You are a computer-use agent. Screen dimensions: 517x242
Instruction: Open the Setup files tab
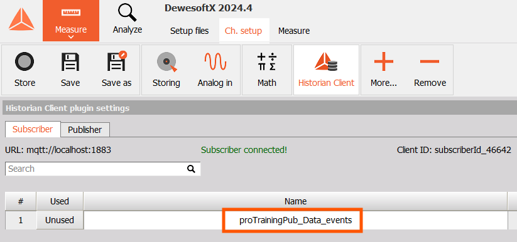pyautogui.click(x=189, y=31)
